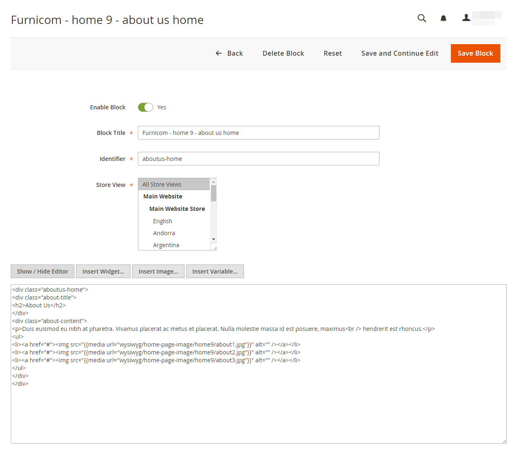Viewport: 519px width, 465px height.
Task: Select Main Website Store option
Action: click(174, 209)
